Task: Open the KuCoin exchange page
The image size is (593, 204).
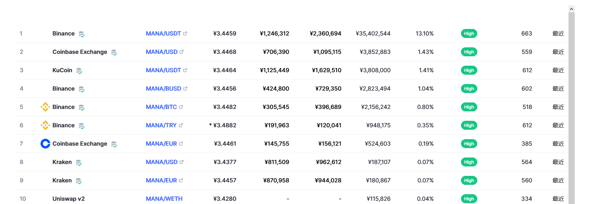Action: click(x=62, y=70)
